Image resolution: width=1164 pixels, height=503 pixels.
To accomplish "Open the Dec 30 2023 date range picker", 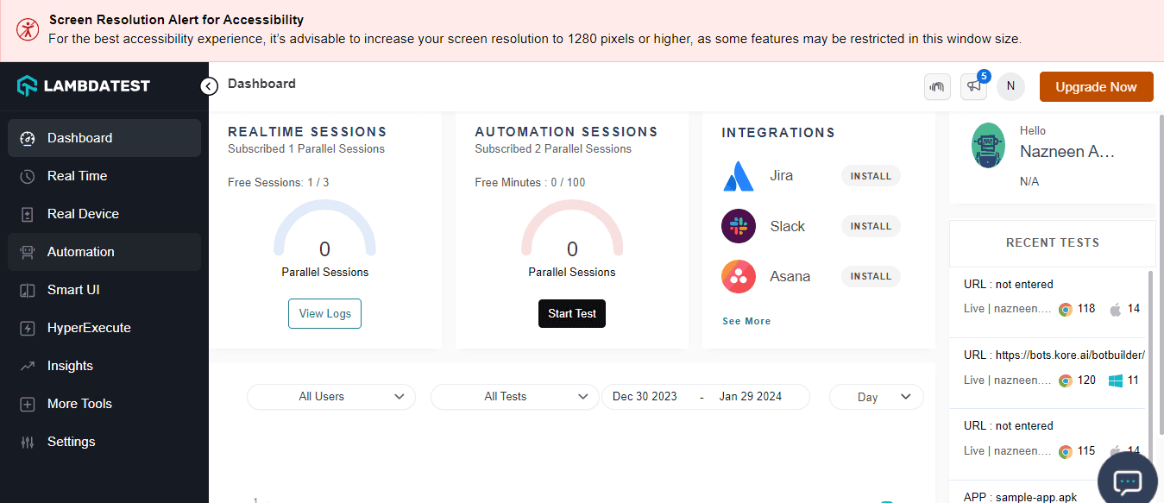I will [x=645, y=396].
